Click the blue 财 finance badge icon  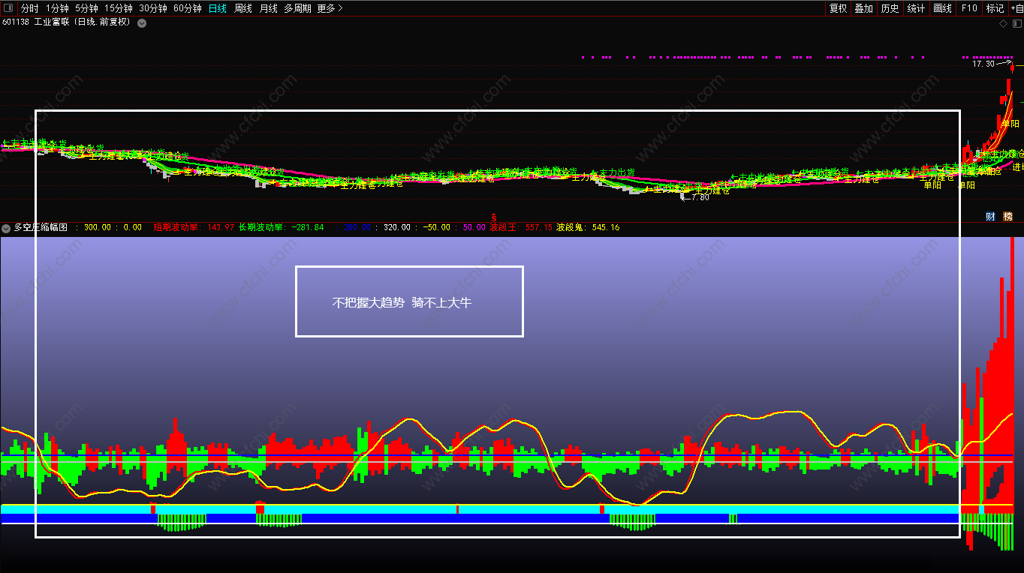point(990,216)
